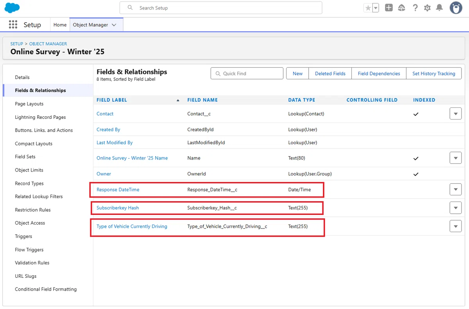Viewport: 469px width, 309px height.
Task: Open Field Sets in the sidebar
Action: [25, 157]
